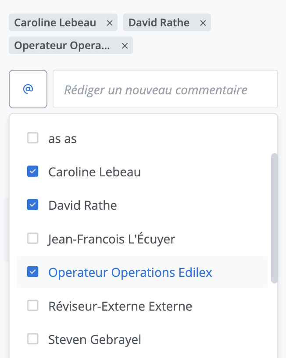The image size is (286, 358).
Task: Uncheck the Operateur Operations Edilex checkbox
Action: point(33,272)
